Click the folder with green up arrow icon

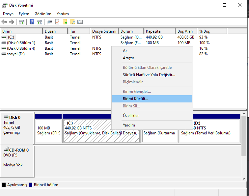[x=65, y=22]
